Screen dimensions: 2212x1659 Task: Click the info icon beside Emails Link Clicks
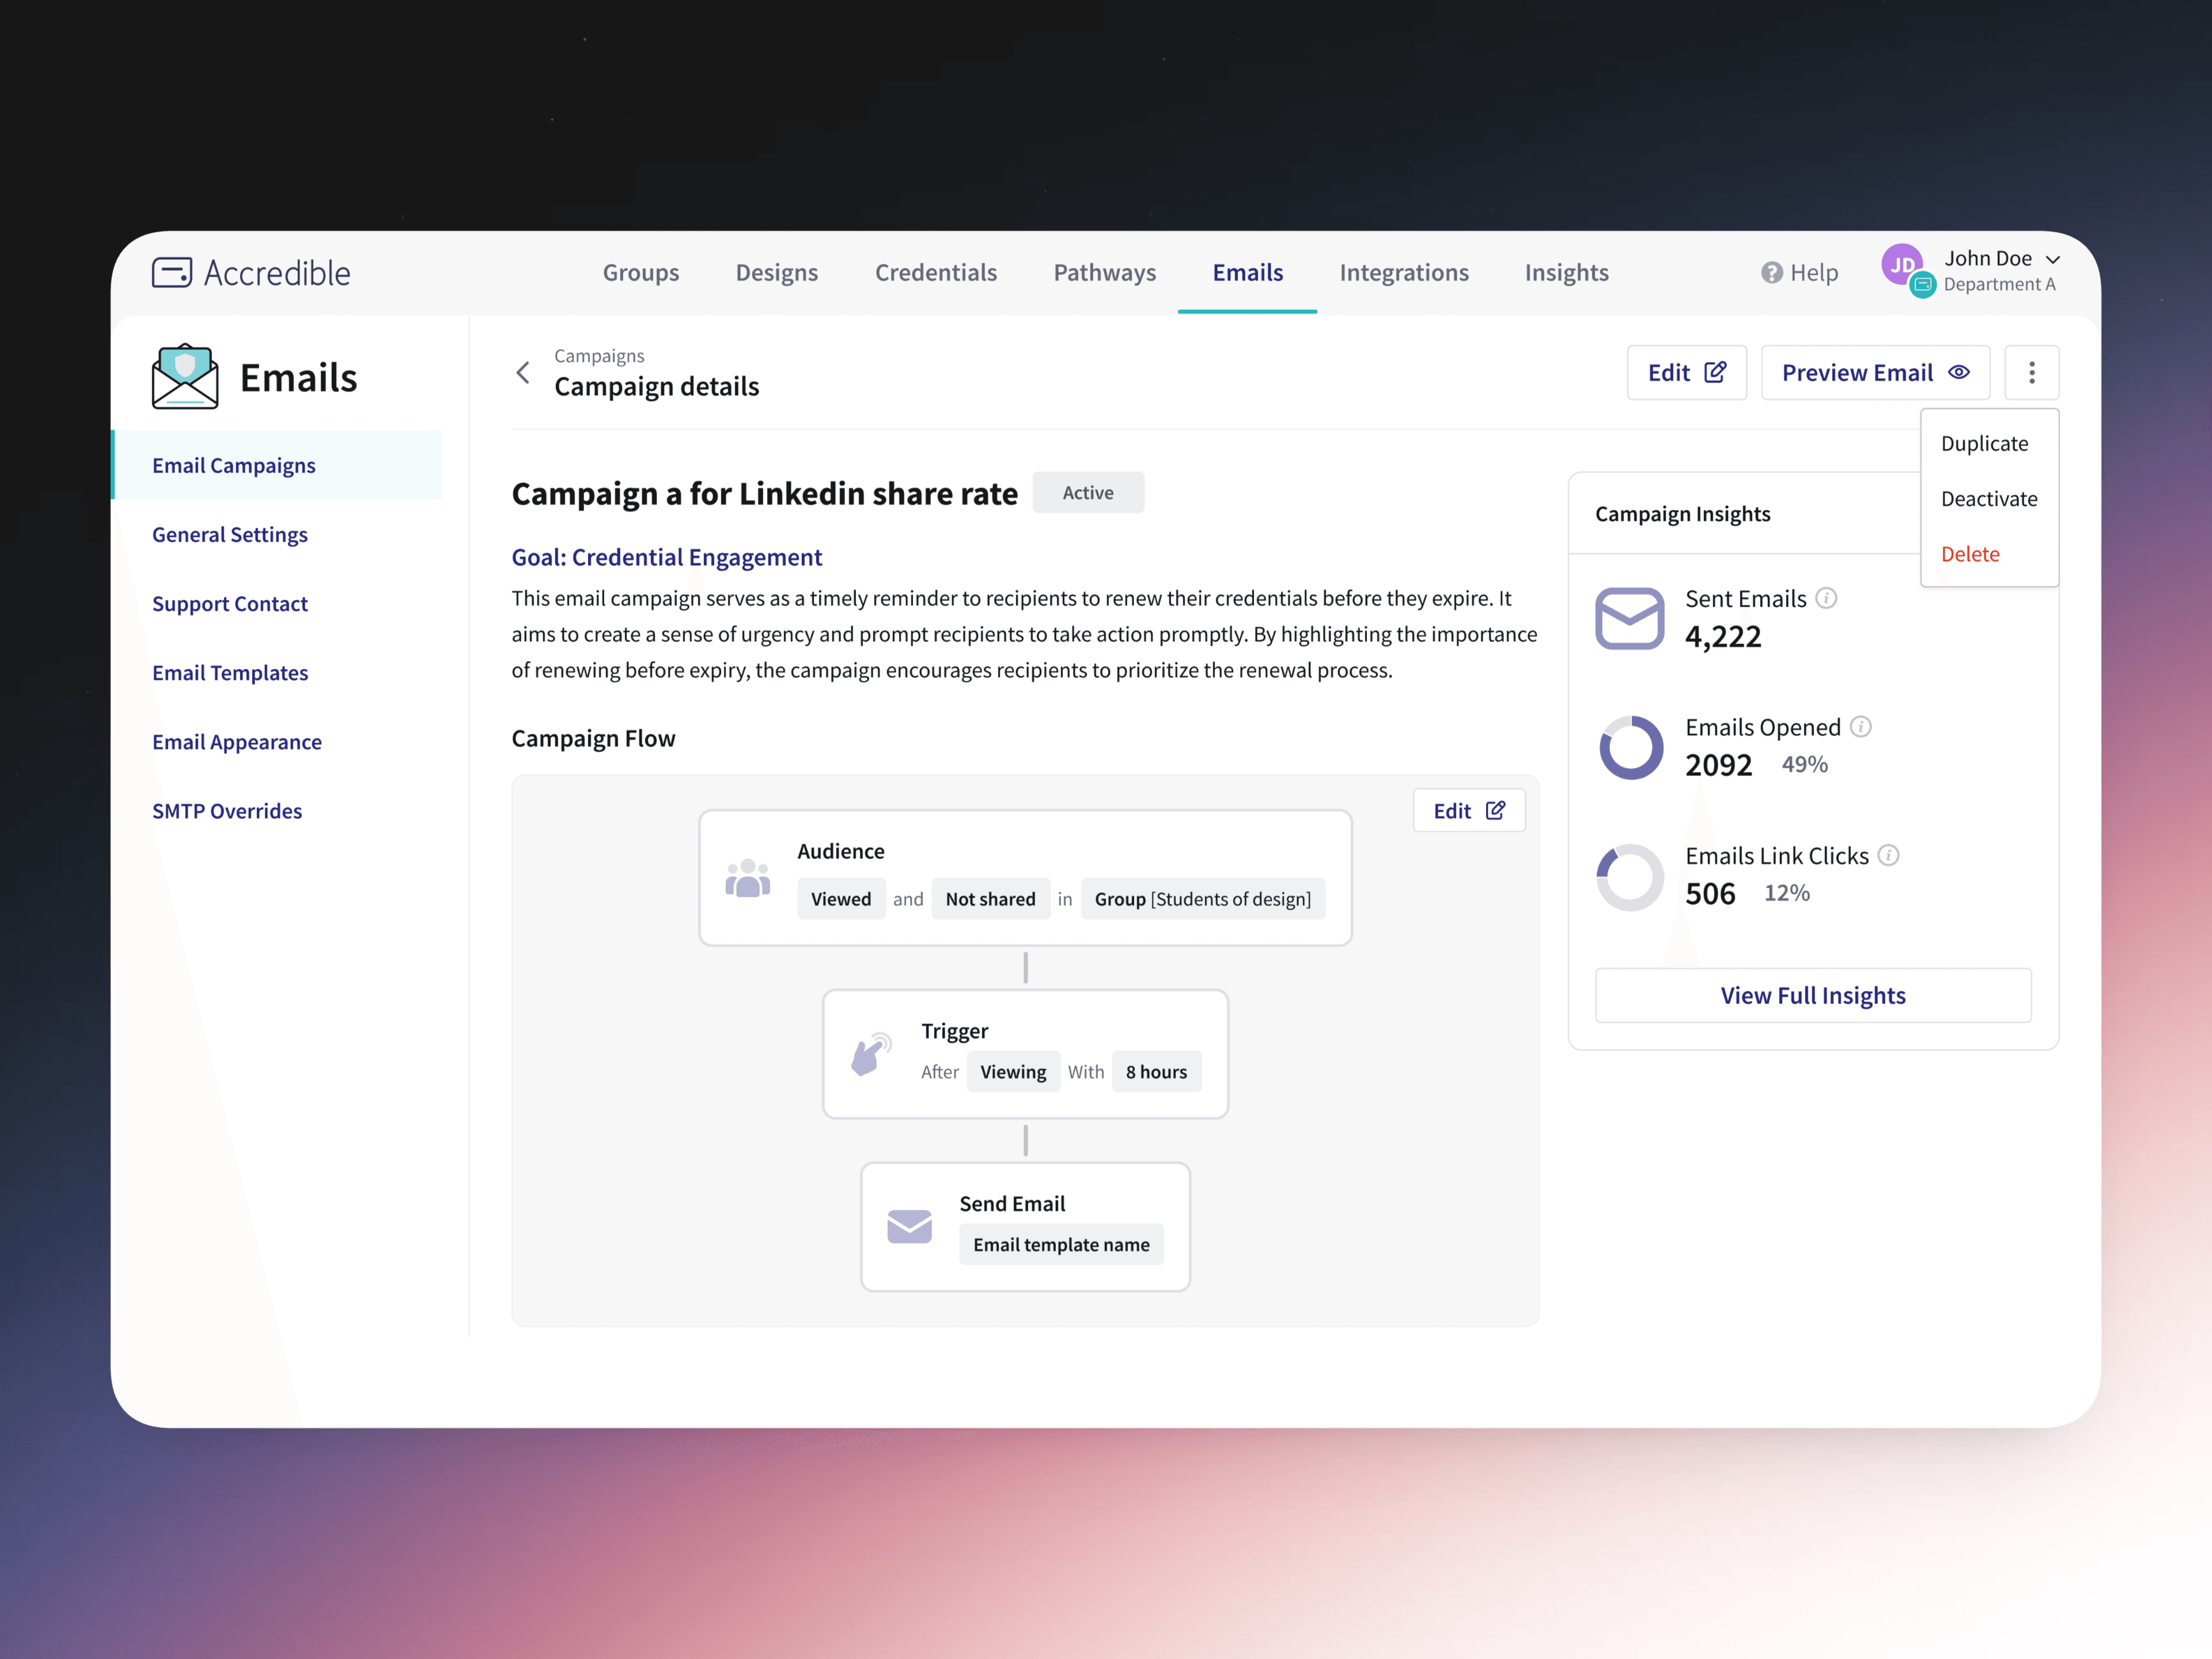click(1888, 855)
